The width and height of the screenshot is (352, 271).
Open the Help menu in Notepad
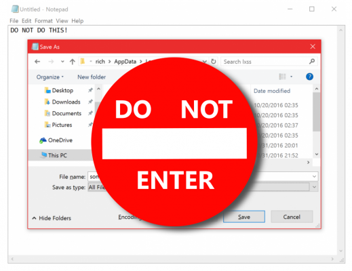pyautogui.click(x=77, y=21)
